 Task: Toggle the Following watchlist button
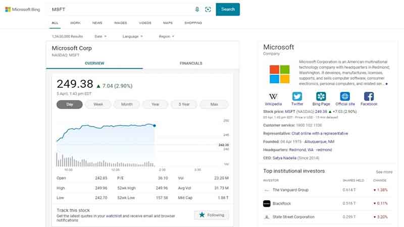pos(212,215)
